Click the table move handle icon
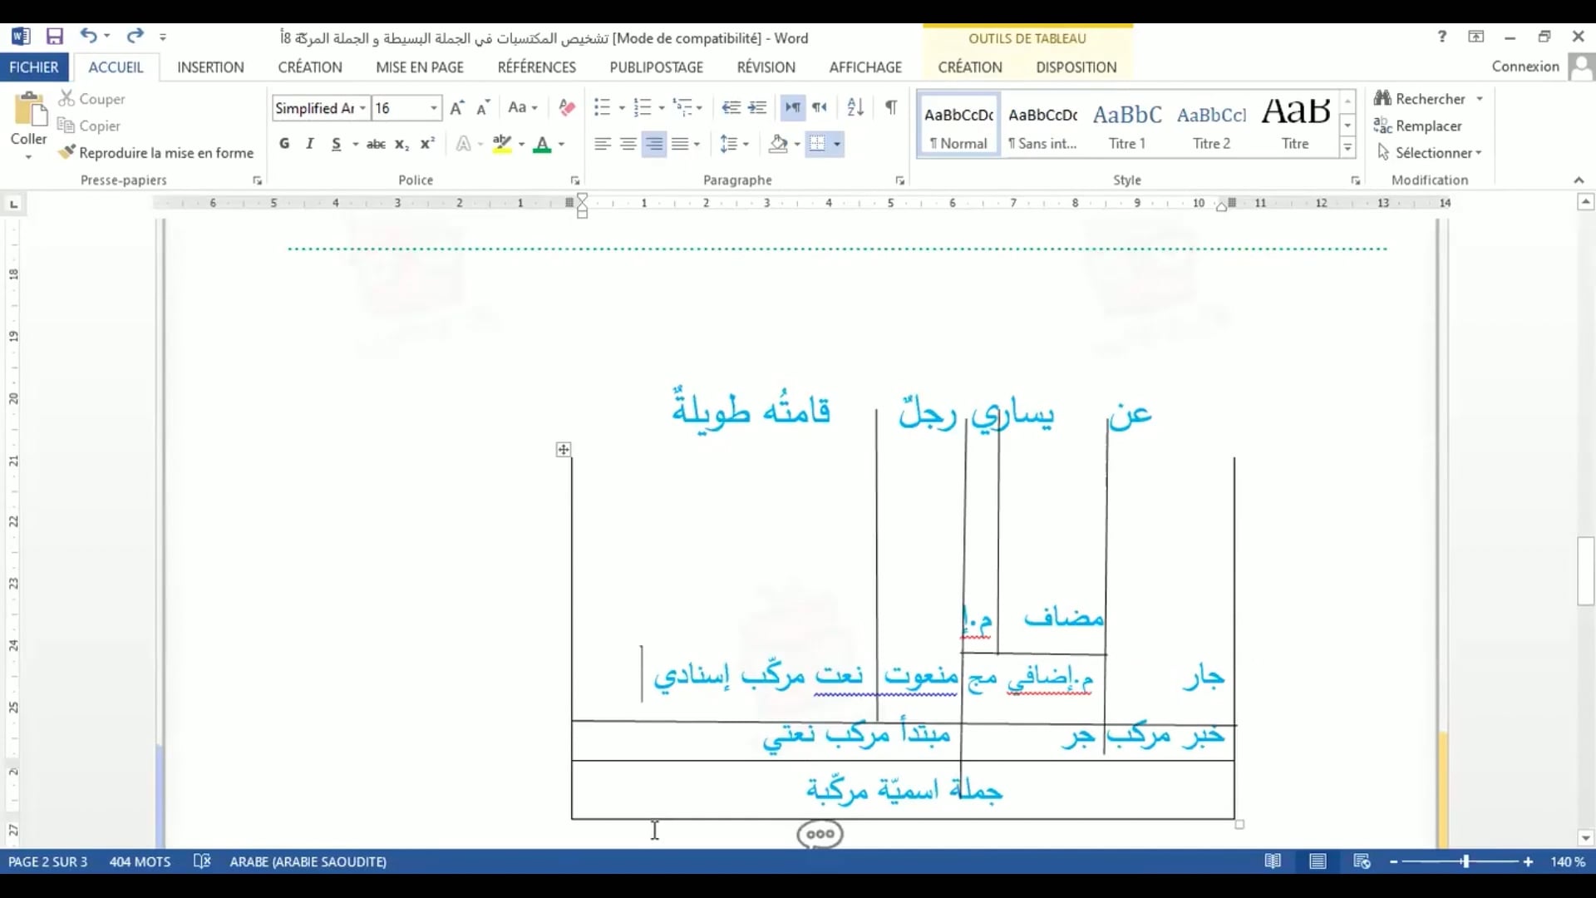Image resolution: width=1596 pixels, height=898 pixels. (564, 450)
